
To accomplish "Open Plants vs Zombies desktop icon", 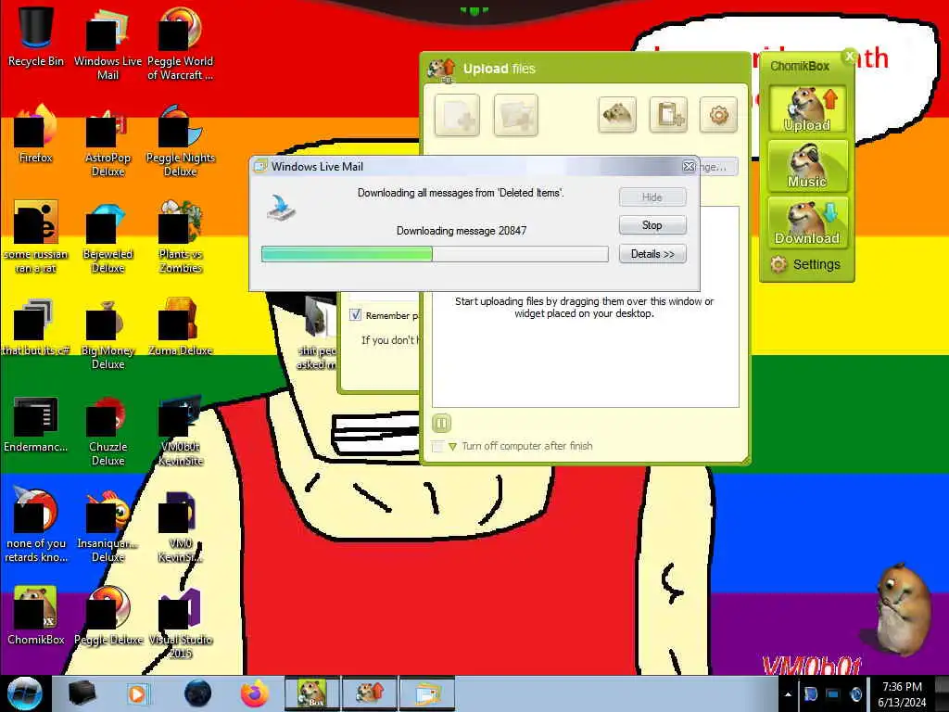I will [181, 237].
